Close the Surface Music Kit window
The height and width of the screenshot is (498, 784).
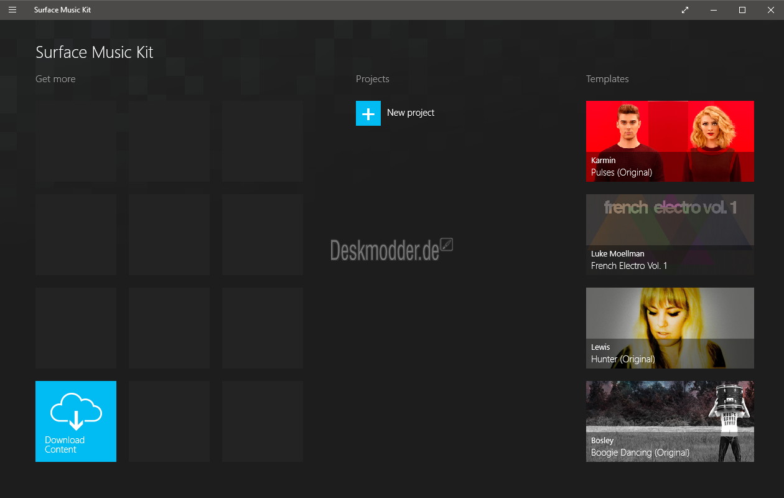(x=770, y=10)
